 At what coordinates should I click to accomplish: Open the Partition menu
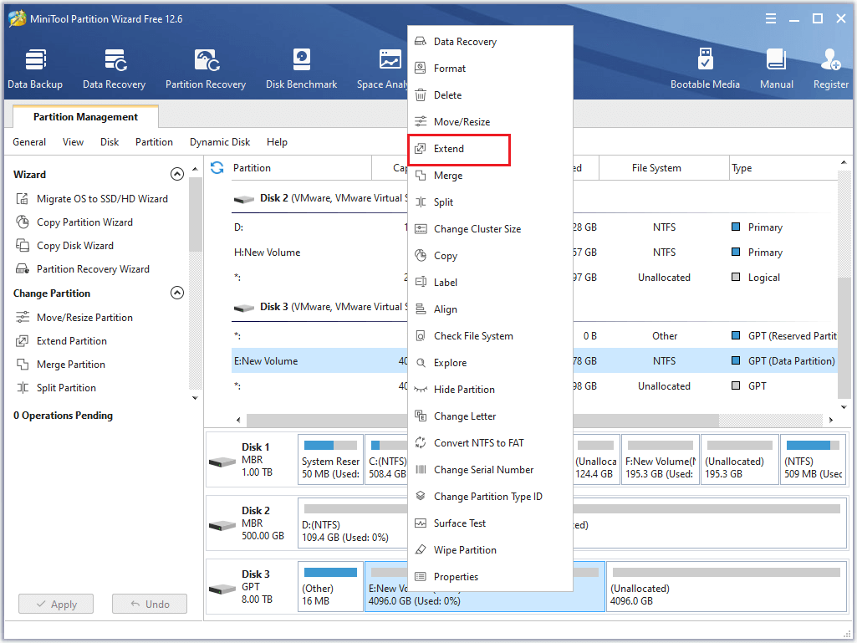(x=154, y=142)
